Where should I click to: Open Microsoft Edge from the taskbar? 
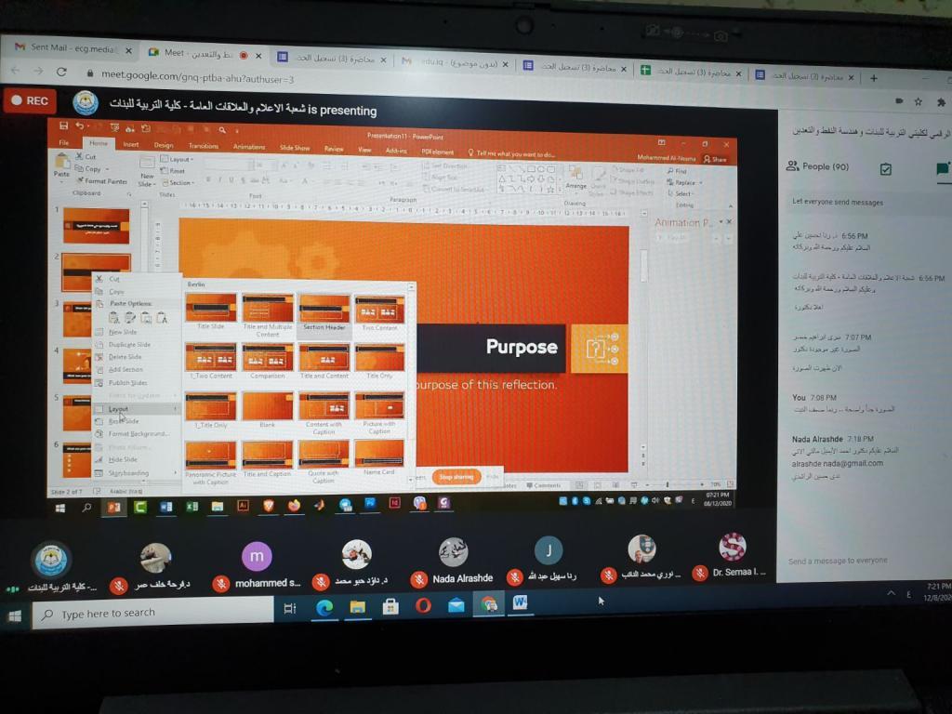[x=324, y=608]
